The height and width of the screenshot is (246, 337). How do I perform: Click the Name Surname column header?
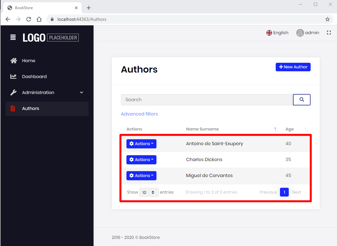click(202, 129)
